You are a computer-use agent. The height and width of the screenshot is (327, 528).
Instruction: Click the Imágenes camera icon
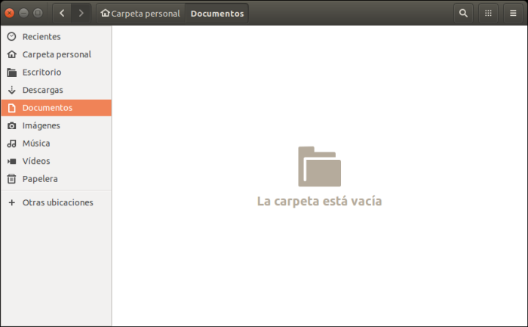(11, 125)
